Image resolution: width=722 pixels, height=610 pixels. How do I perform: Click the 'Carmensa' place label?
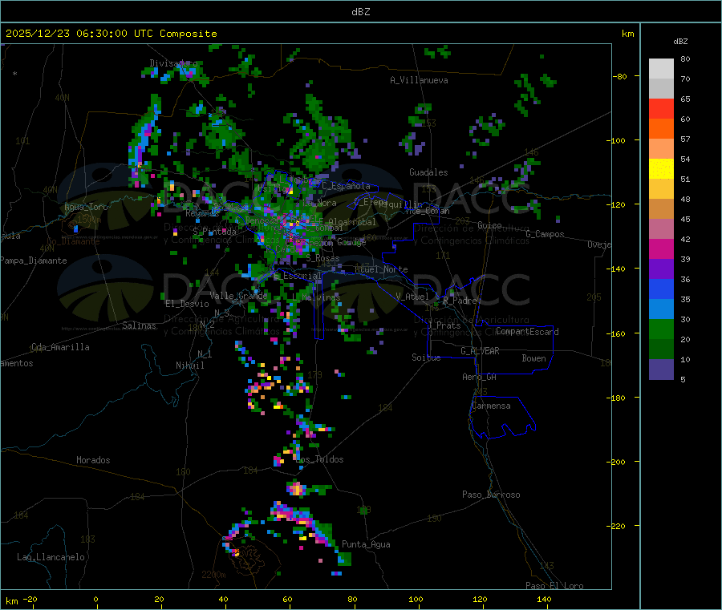pos(491,406)
